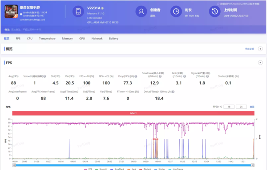Viewport: 267px width, 170px height.
Task: Click the package name com.tencent.tmgp.cod
Action: click(x=32, y=20)
